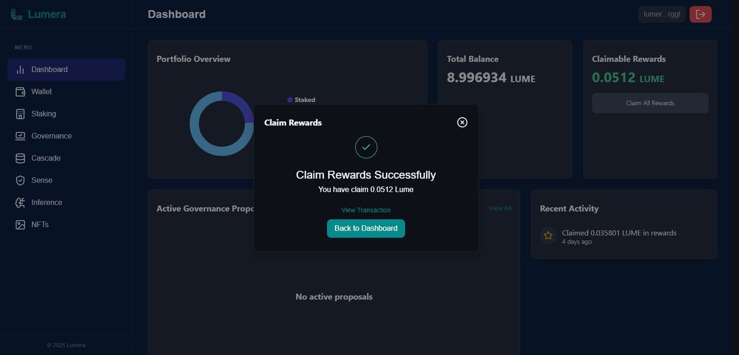Viewport: 739px width, 355px height.
Task: Select Sense in the sidebar menu
Action: (x=67, y=180)
